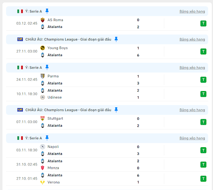Click the Parma club crest

tap(42, 76)
